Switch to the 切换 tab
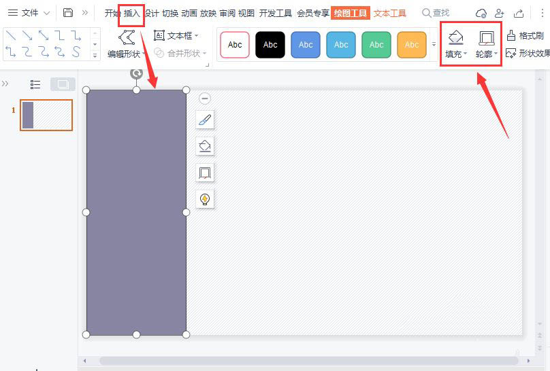550x371 pixels. pyautogui.click(x=170, y=14)
